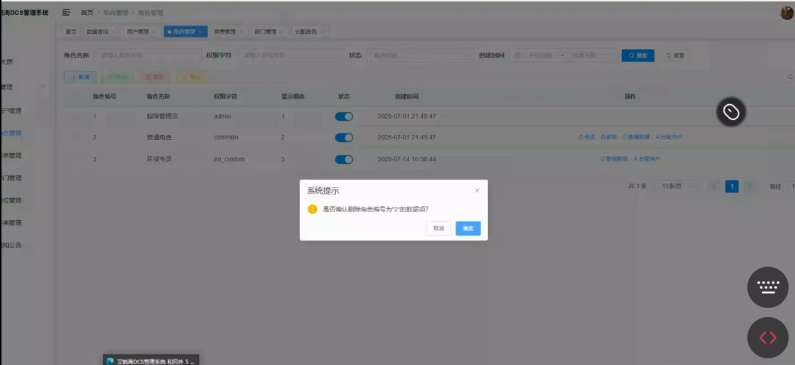
Task: Switch to the 分配角色 tab
Action: (309, 31)
